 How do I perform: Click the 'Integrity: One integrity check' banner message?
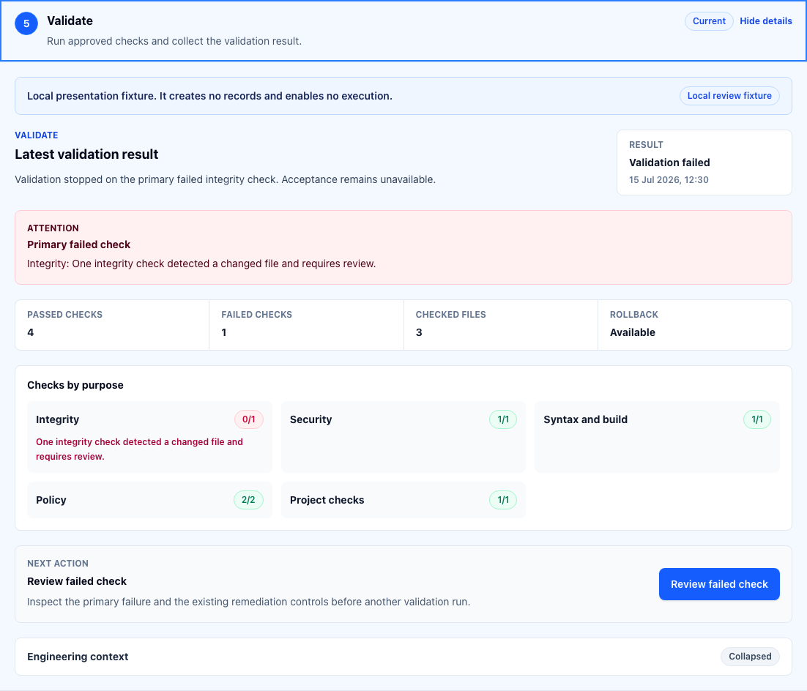(201, 264)
